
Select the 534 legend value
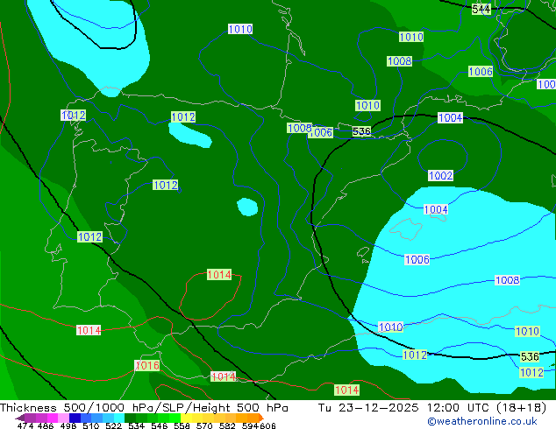pyautogui.click(x=136, y=425)
